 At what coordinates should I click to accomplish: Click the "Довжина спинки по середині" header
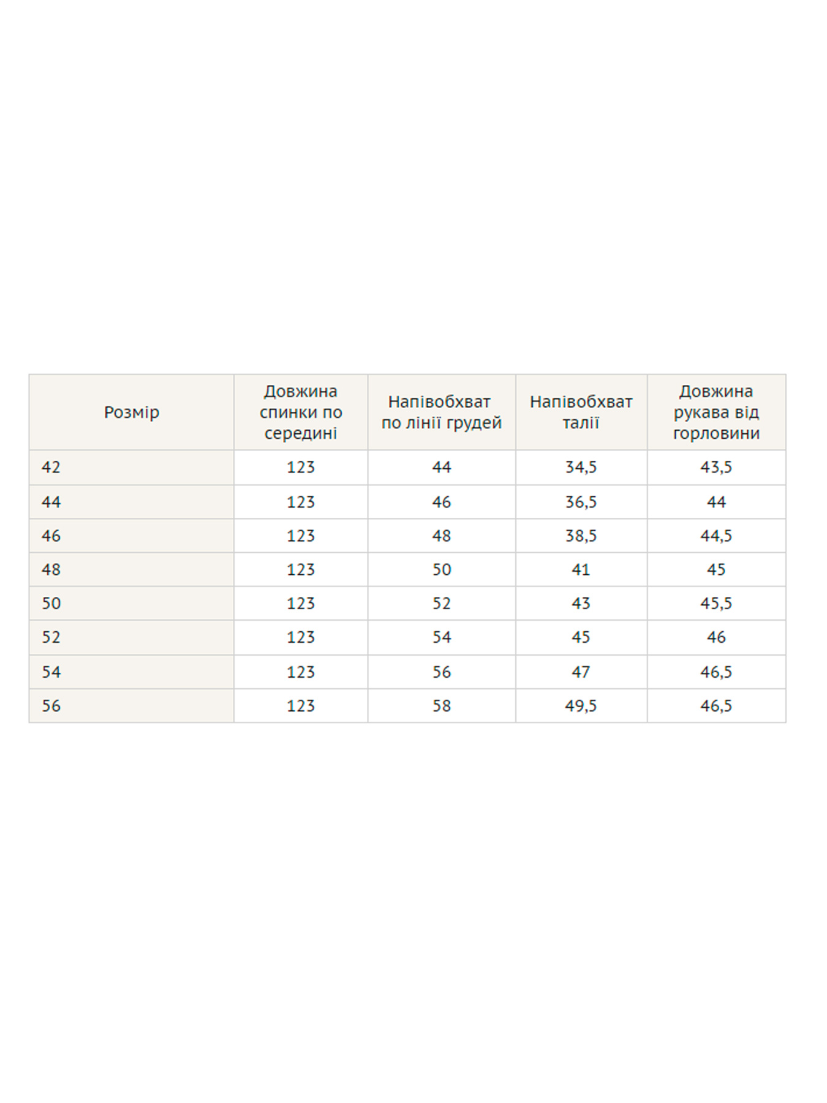pyautogui.click(x=300, y=412)
